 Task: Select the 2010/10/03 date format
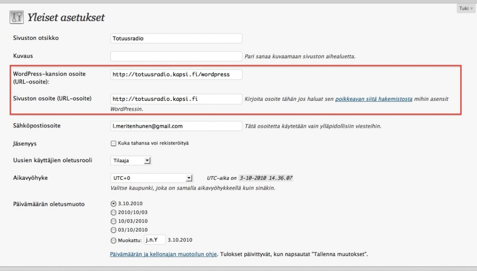(x=114, y=212)
